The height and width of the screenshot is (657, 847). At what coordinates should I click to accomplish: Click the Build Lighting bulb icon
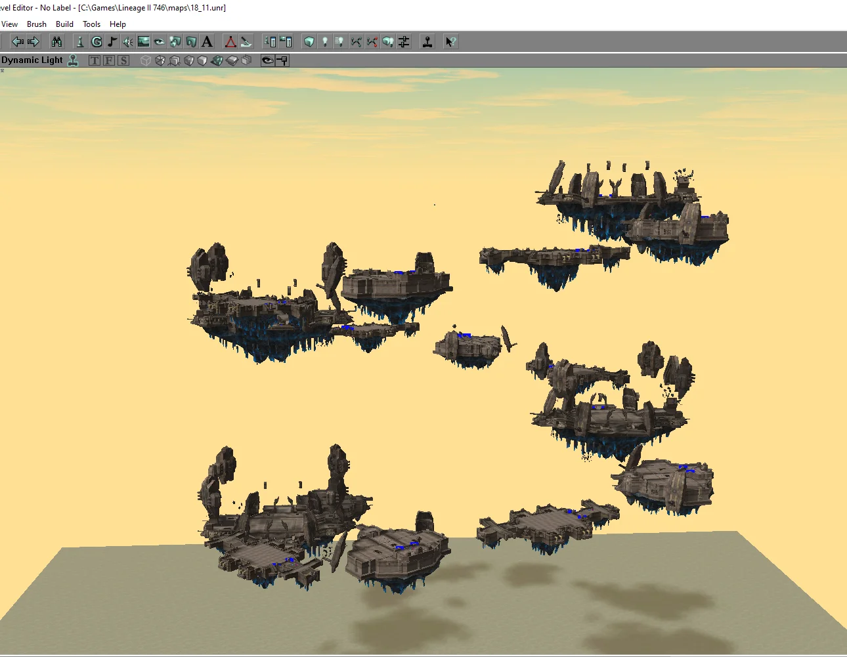325,42
